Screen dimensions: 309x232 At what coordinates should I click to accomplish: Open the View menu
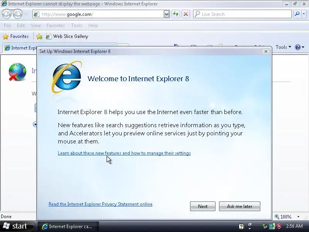pos(36,26)
